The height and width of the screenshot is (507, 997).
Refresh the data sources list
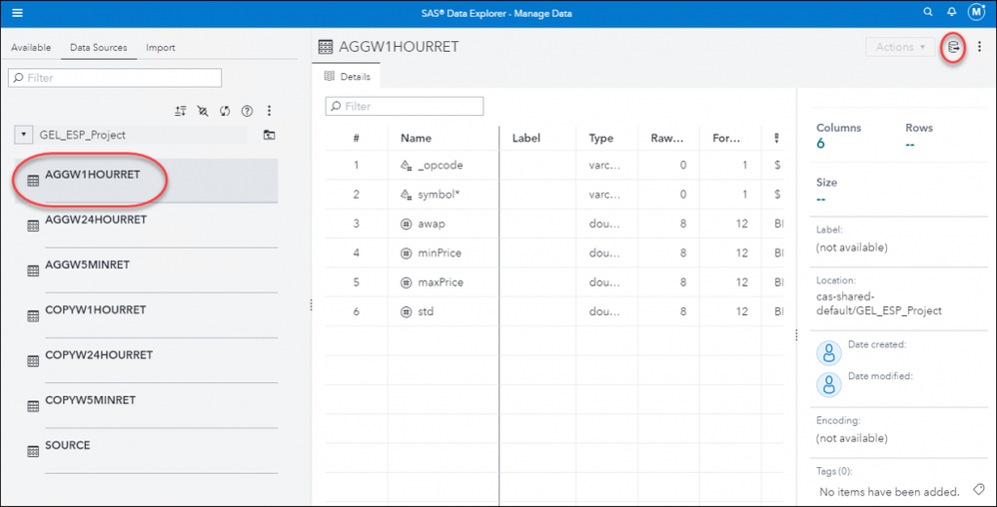pyautogui.click(x=225, y=111)
